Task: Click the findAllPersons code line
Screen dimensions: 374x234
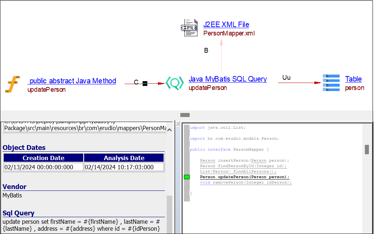Action: pos(238,171)
